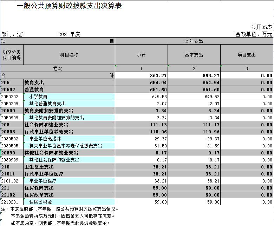This screenshot has width=274, height=226.
Task: Select the 住房公积金 cell
Action: [69, 202]
